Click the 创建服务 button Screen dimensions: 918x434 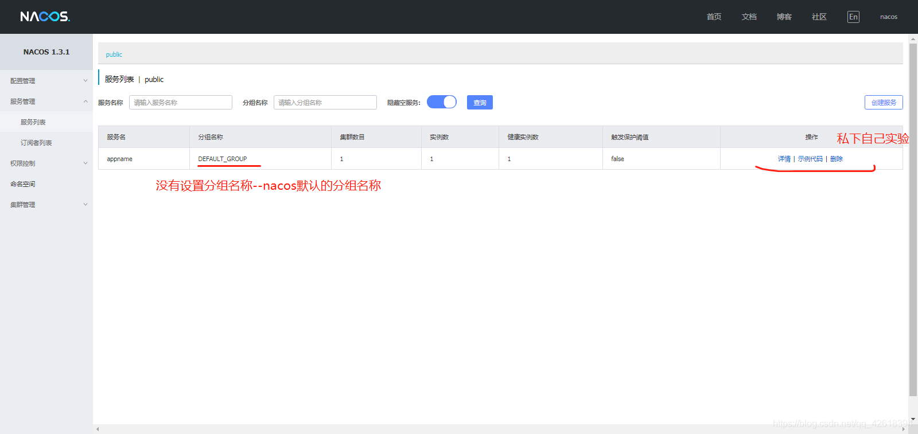pyautogui.click(x=884, y=103)
